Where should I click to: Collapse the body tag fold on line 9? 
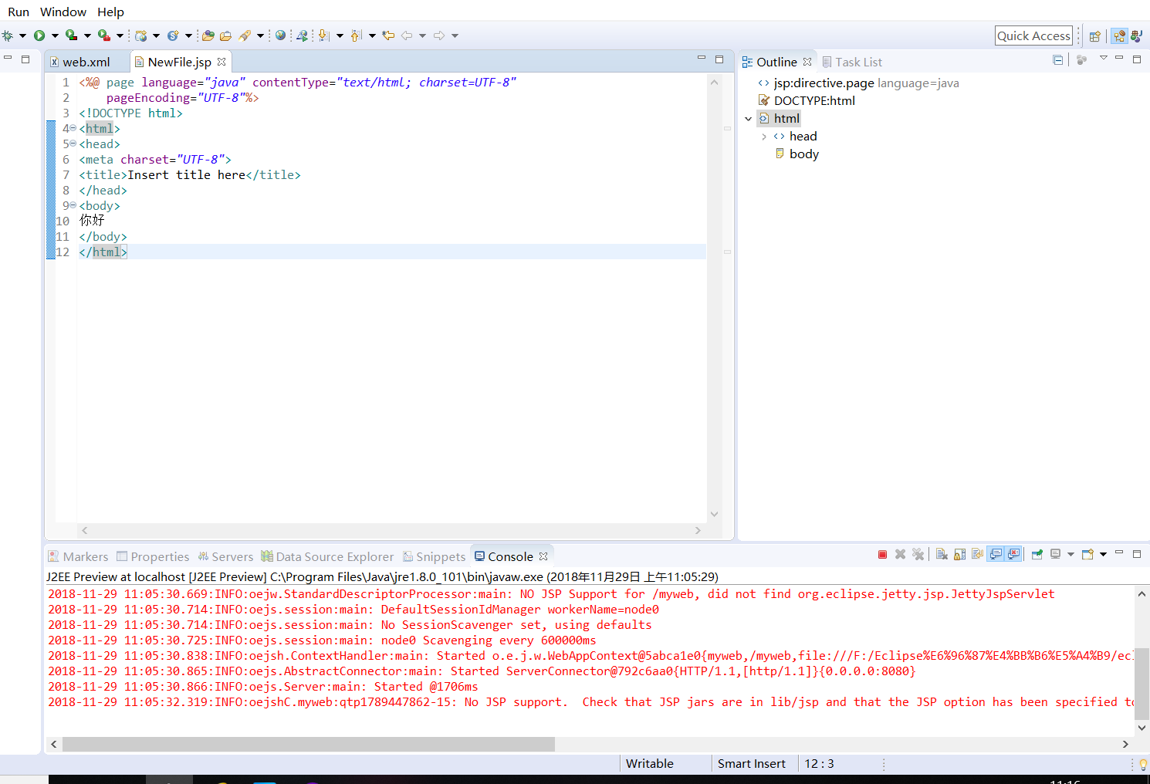73,205
